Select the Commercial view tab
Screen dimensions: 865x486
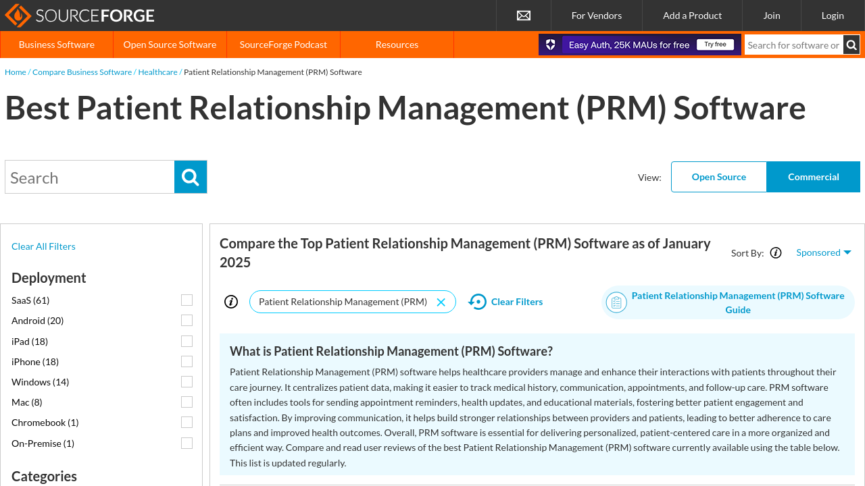[x=813, y=177]
